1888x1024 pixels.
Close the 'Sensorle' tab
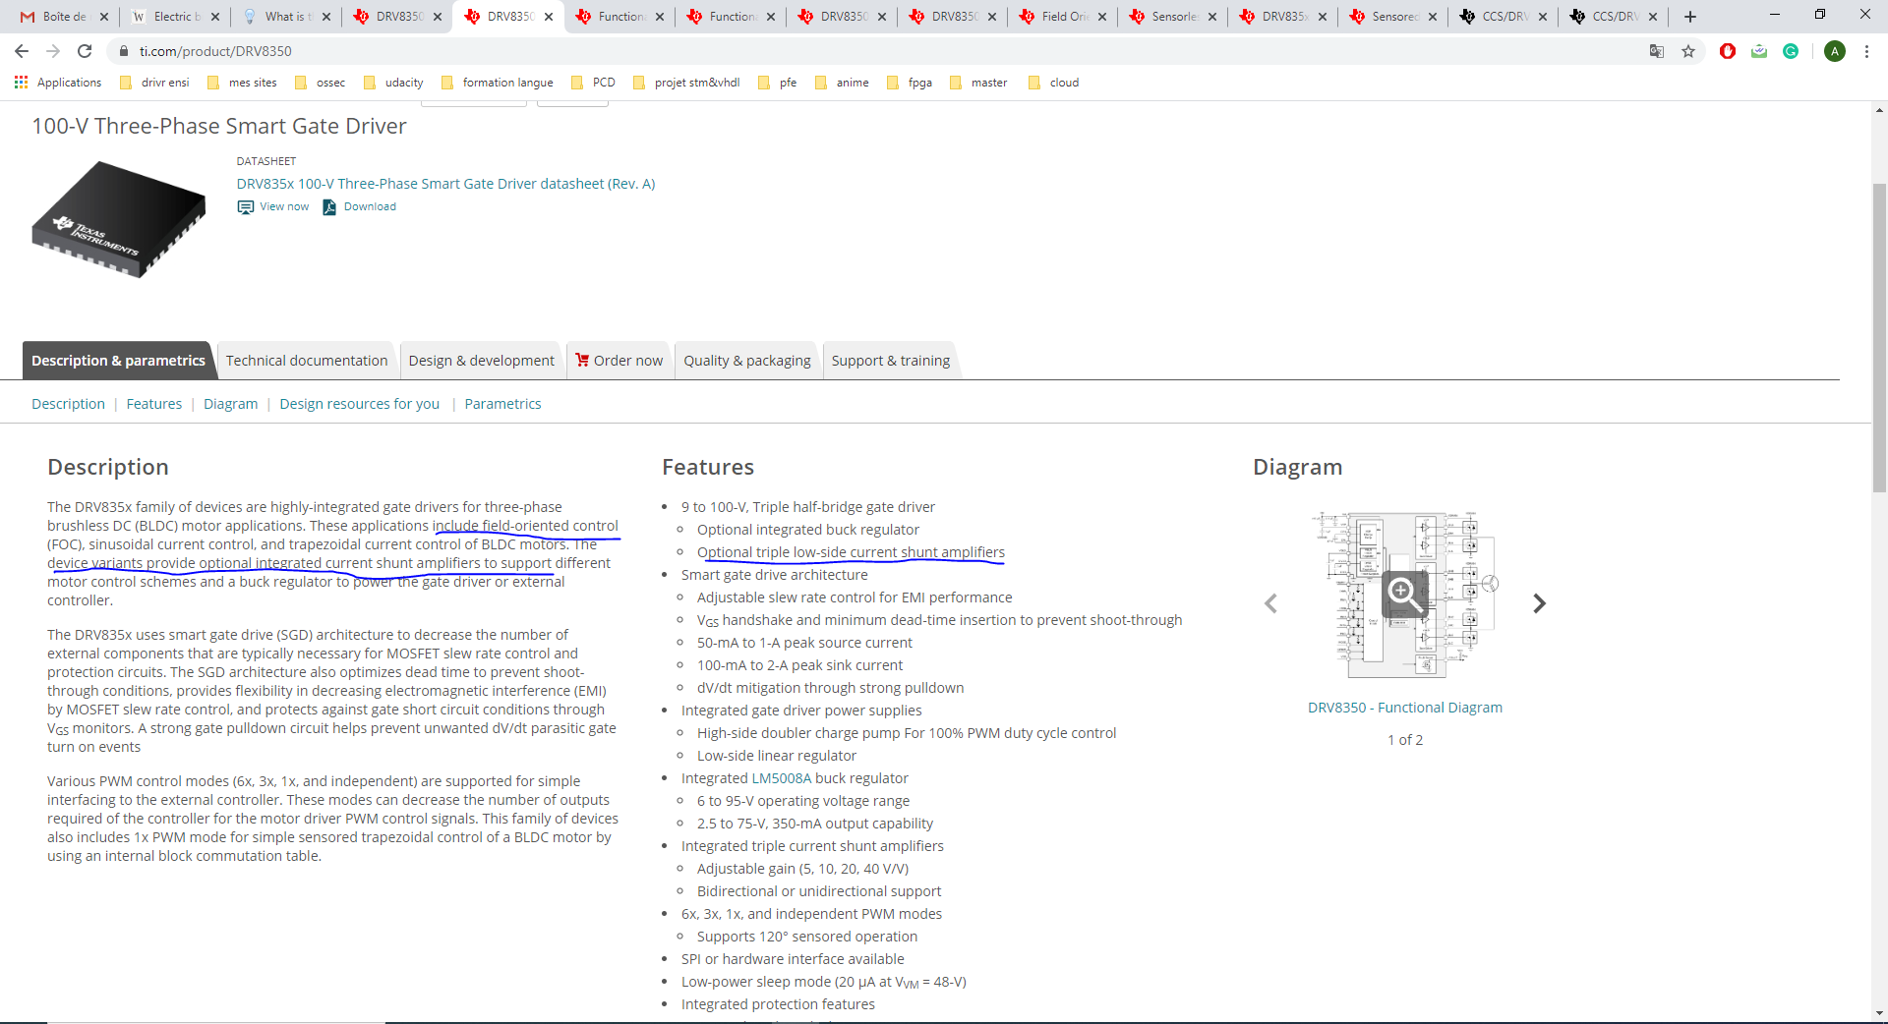1212,17
